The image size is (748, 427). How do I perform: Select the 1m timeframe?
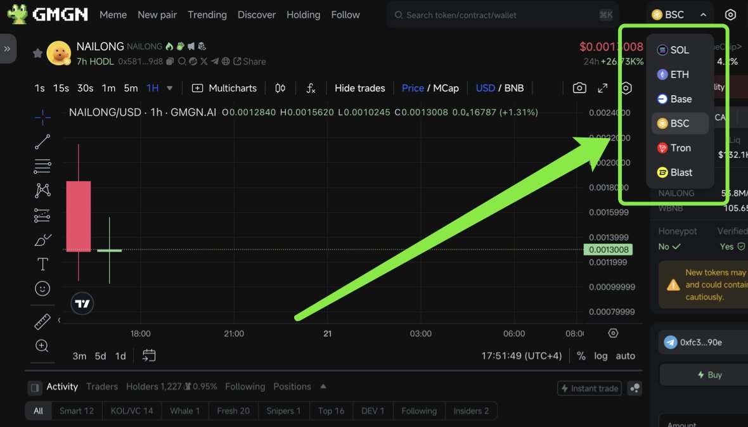point(109,88)
